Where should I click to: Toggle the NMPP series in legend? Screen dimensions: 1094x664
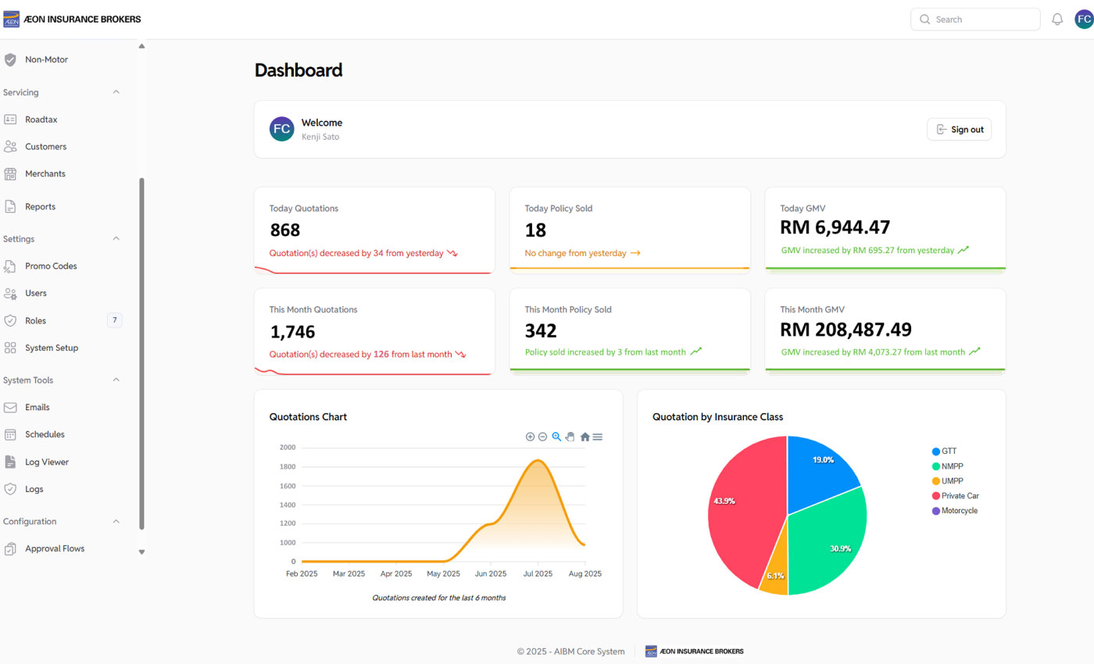pyautogui.click(x=952, y=466)
